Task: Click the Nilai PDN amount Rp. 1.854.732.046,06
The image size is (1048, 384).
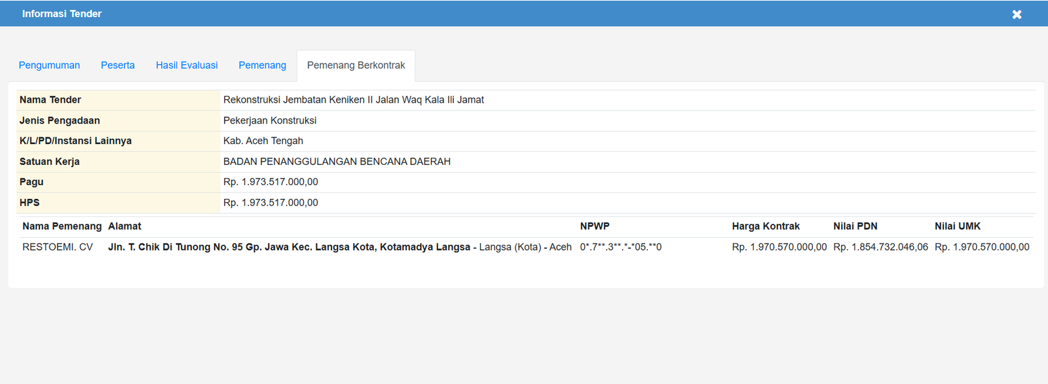Action: point(880,247)
